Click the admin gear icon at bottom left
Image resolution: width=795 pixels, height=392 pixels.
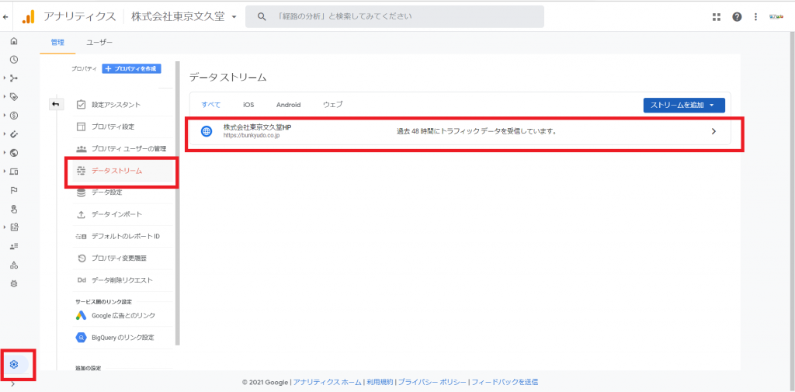coord(14,364)
